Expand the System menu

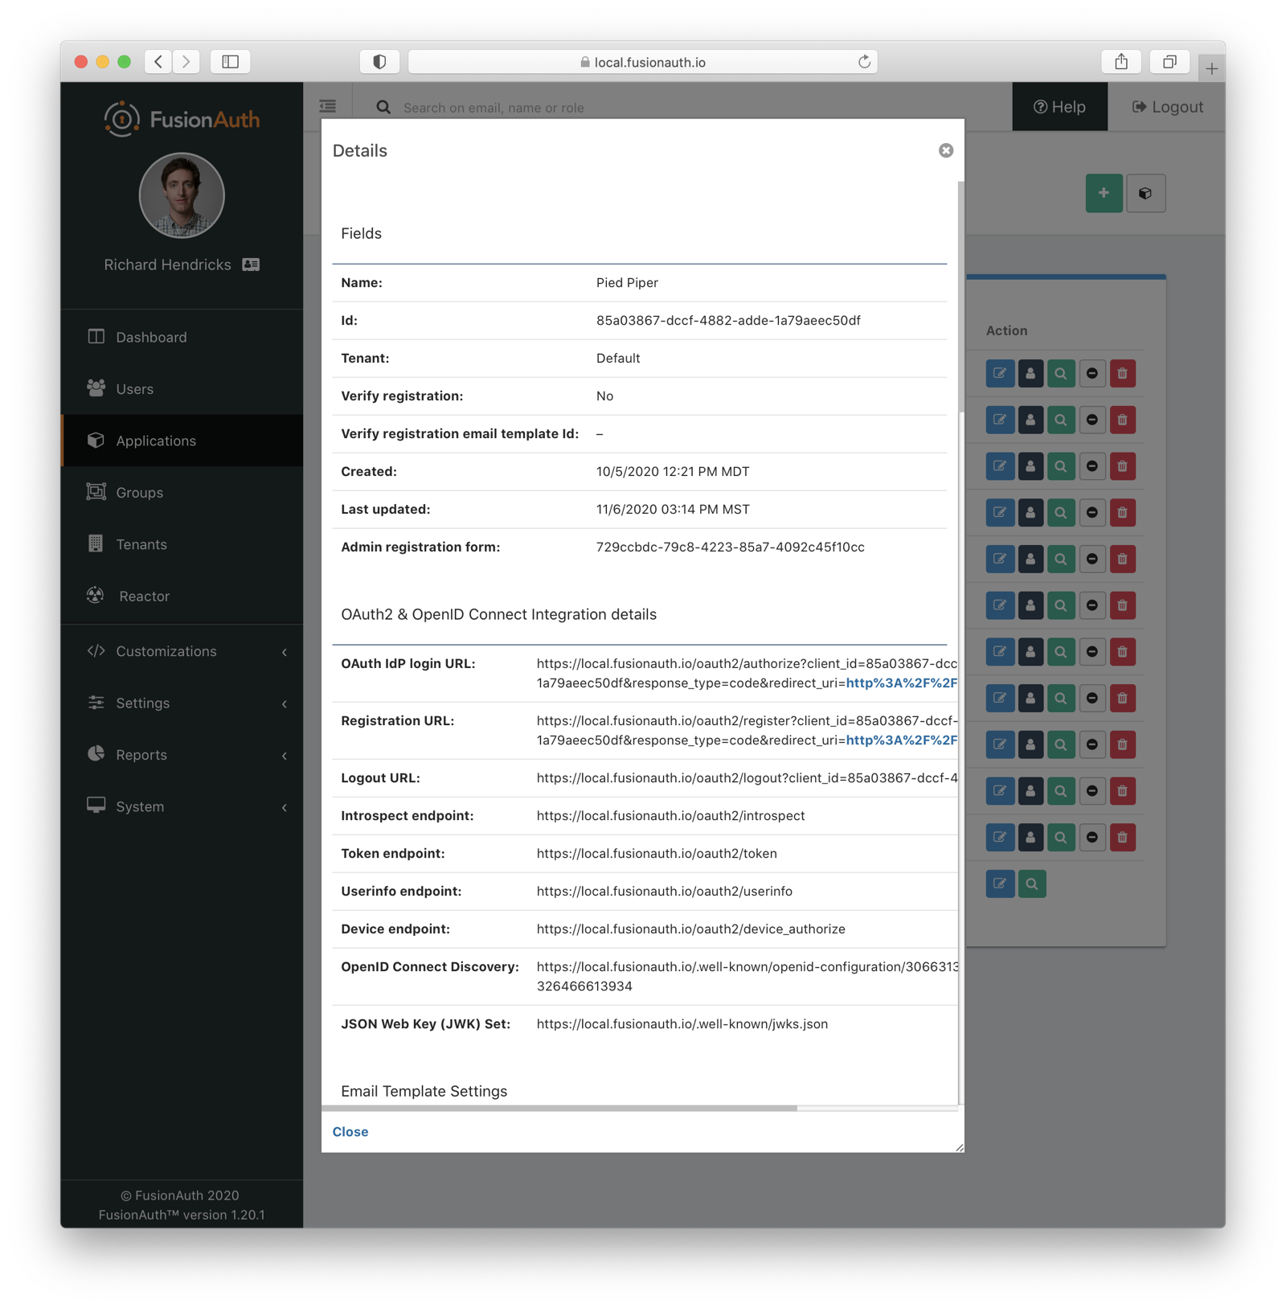[182, 806]
